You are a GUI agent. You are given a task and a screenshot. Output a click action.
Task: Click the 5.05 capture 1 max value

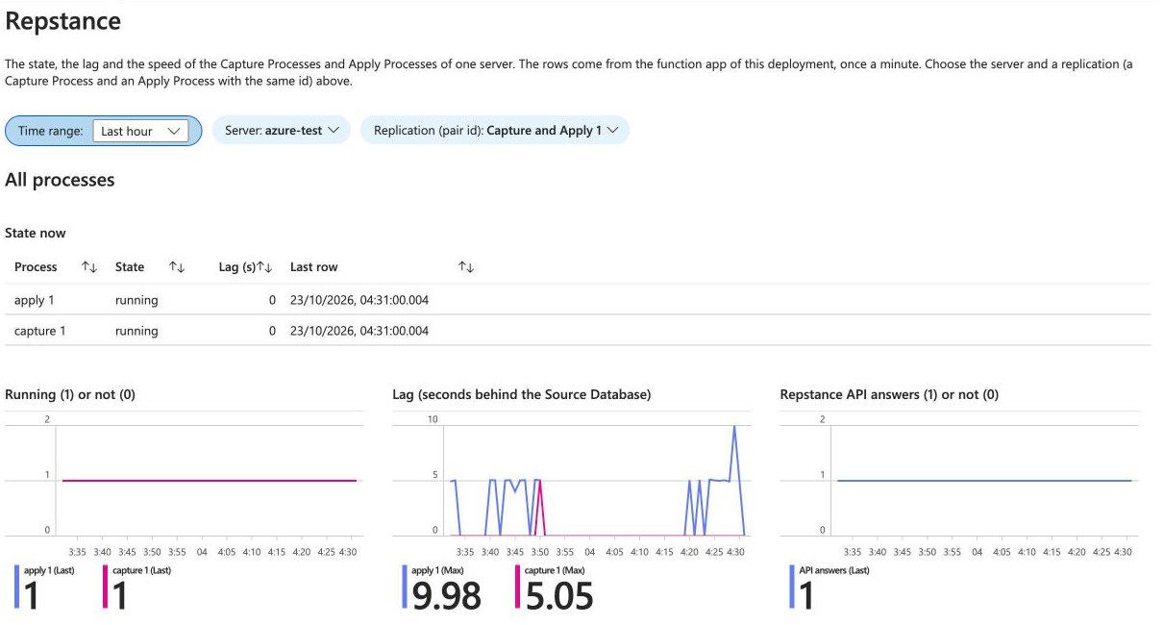pos(560,596)
